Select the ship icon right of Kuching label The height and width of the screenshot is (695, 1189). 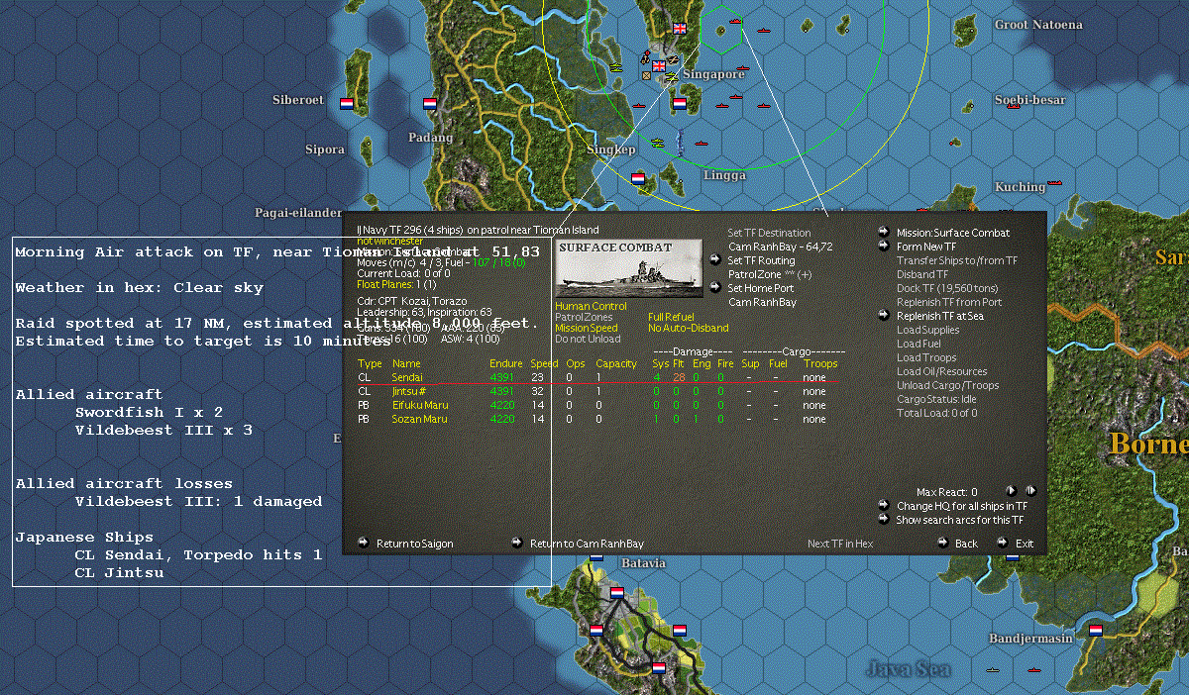(1054, 183)
